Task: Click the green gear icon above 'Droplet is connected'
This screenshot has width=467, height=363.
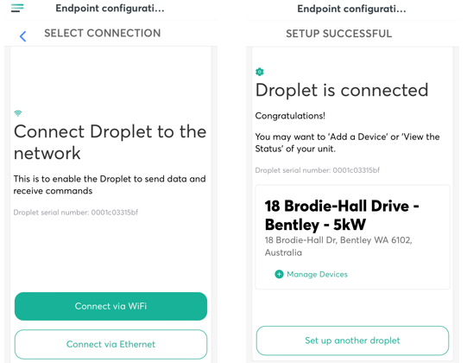Action: click(260, 72)
